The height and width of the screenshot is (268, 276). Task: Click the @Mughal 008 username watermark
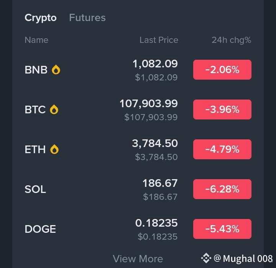(x=243, y=258)
